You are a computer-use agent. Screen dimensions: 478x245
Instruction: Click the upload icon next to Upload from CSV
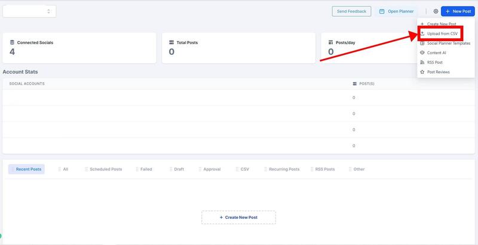tap(422, 33)
